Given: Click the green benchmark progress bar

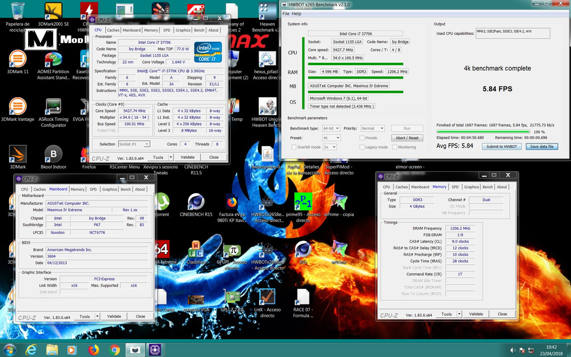Looking at the screenshot, I should click(x=483, y=132).
